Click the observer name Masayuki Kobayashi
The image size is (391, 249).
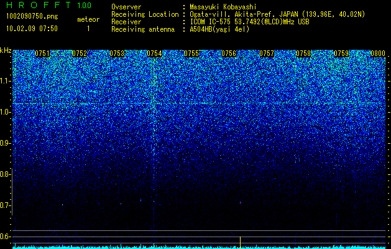point(223,7)
